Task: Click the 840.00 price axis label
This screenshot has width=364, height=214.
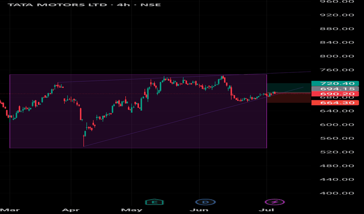Action: tap(337, 42)
